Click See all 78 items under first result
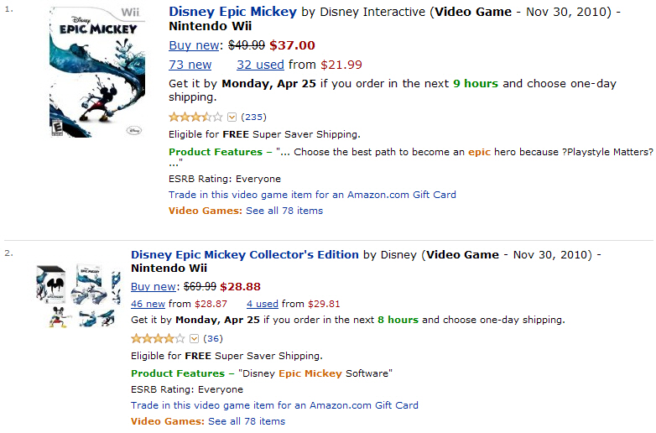656x433 pixels. [x=284, y=211]
